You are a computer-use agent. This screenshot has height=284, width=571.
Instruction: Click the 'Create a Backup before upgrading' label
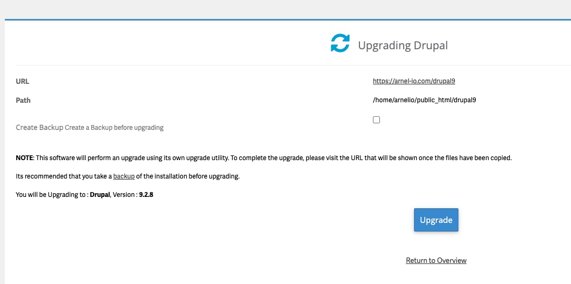click(114, 128)
